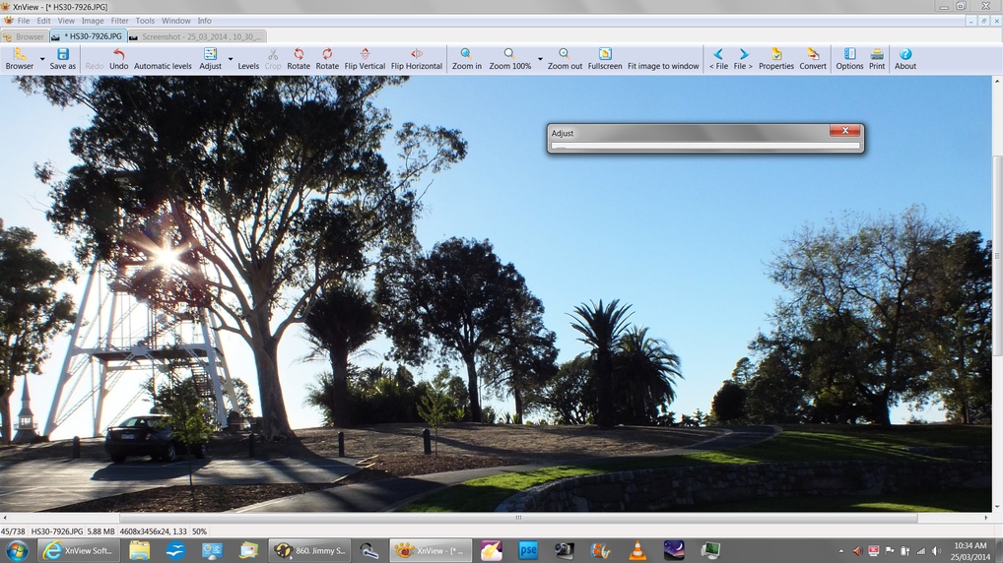
Task: Switch to Fullscreen view
Action: click(605, 59)
